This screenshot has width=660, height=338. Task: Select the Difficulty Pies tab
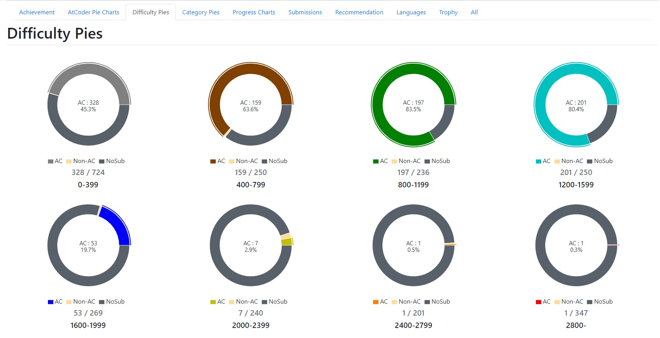(151, 12)
